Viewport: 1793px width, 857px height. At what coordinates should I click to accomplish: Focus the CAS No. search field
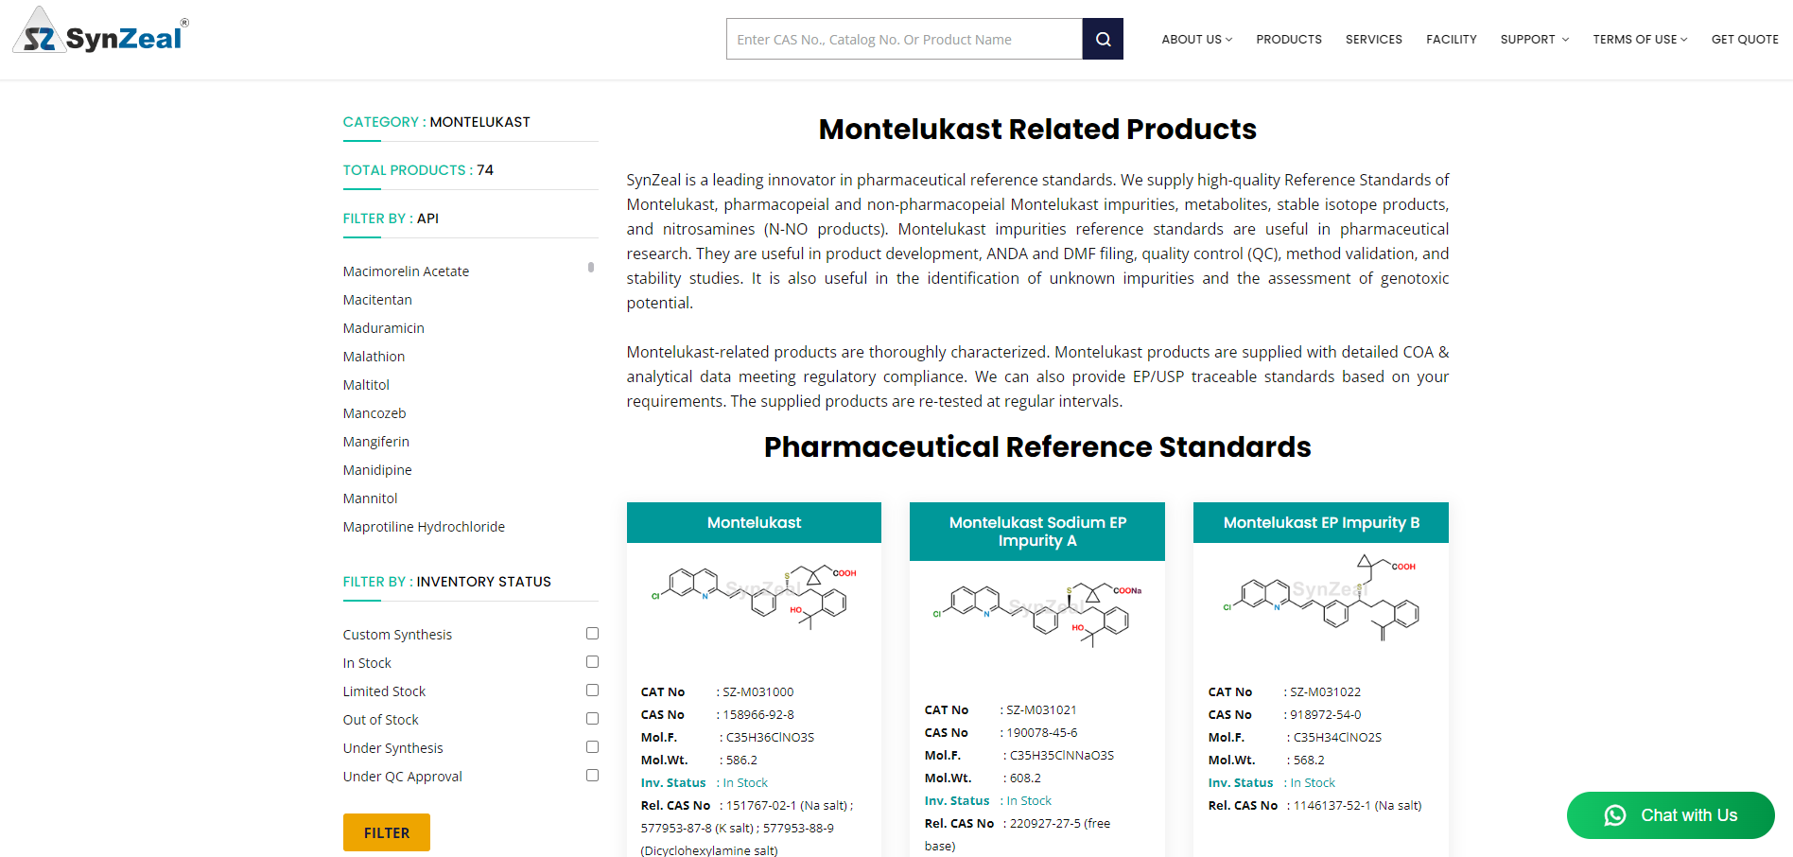click(904, 39)
